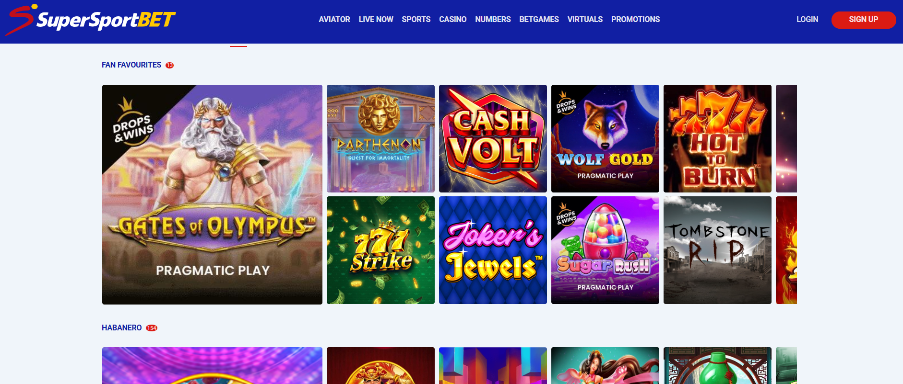
Task: Open the Tombstone RIP game
Action: [x=717, y=250]
